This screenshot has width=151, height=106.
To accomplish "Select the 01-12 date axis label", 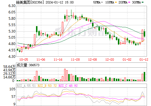I will (144, 60).
